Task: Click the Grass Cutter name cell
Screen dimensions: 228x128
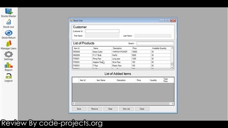Action: (x=102, y=52)
